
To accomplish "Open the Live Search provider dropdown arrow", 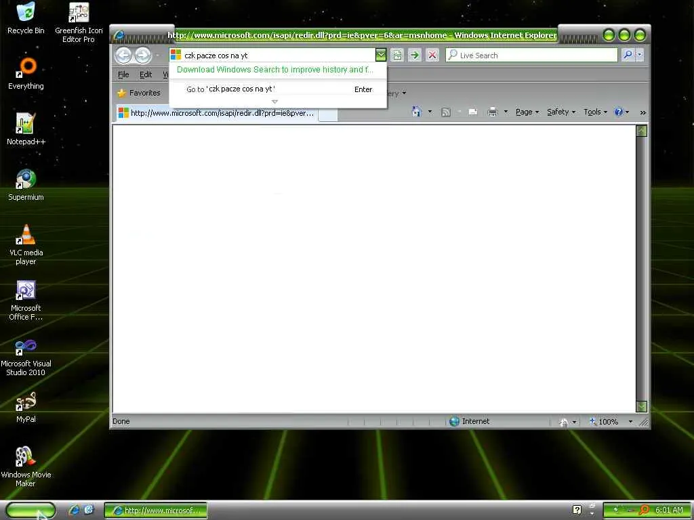I will (640, 55).
